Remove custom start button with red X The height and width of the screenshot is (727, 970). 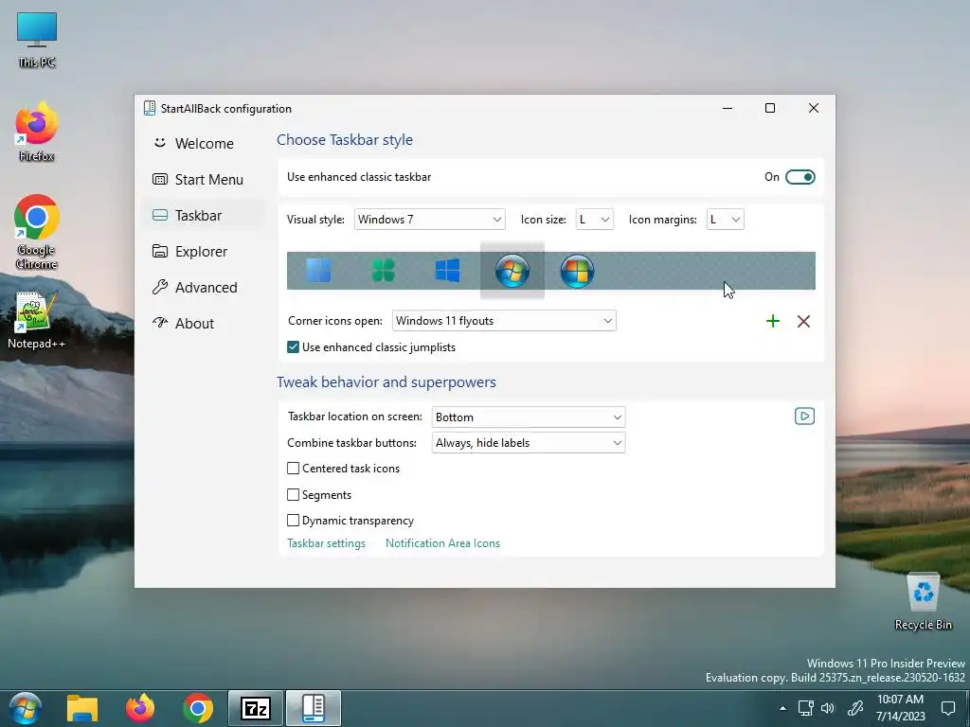(x=803, y=321)
